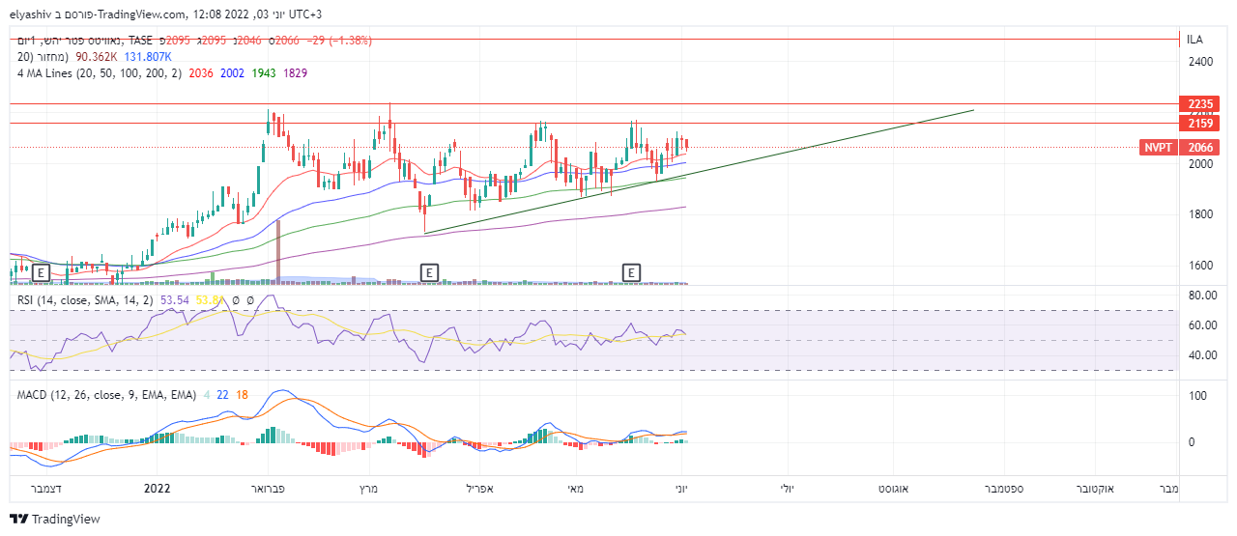
Task: Click the 1800 price axis label
Action: (1201, 214)
